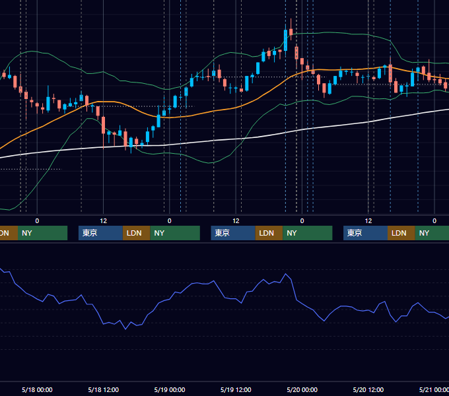
Task: Select the LDN session block on 5/19
Action: [x=269, y=233]
